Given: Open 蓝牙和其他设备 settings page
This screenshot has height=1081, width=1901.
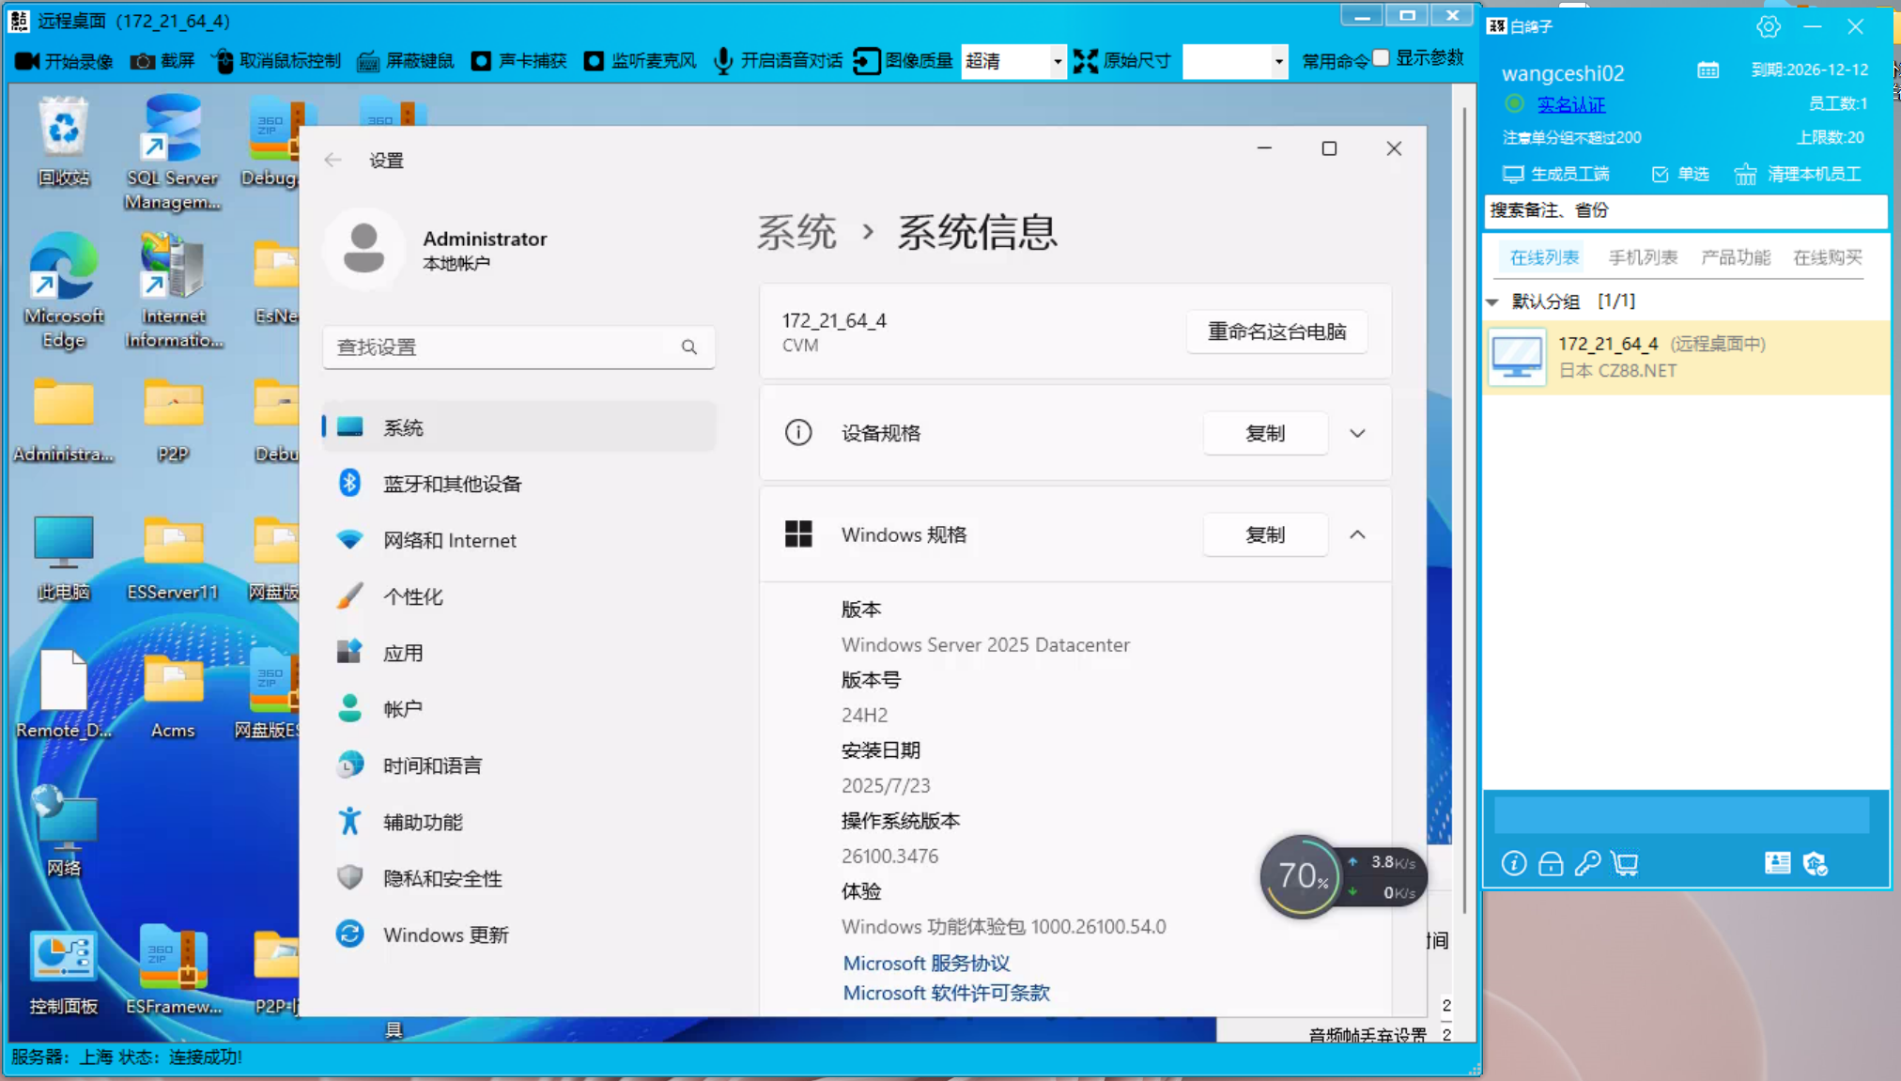Looking at the screenshot, I should 452,484.
